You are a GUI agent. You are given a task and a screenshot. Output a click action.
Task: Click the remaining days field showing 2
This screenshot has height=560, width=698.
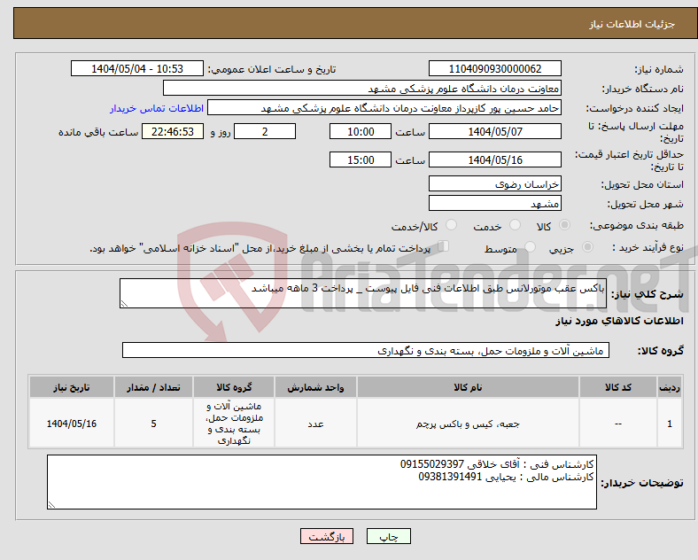(265, 131)
